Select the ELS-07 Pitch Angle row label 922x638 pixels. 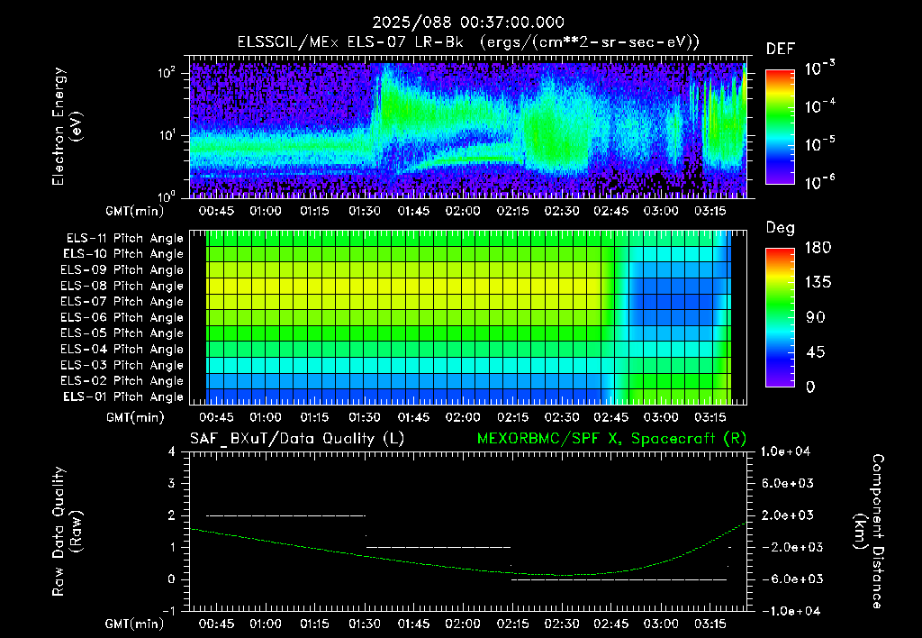pos(122,302)
